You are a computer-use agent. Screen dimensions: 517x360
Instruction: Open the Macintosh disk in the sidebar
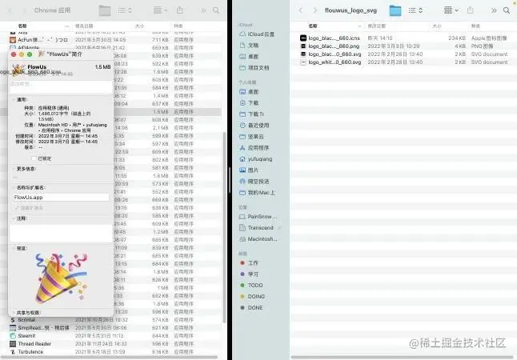[x=258, y=239]
